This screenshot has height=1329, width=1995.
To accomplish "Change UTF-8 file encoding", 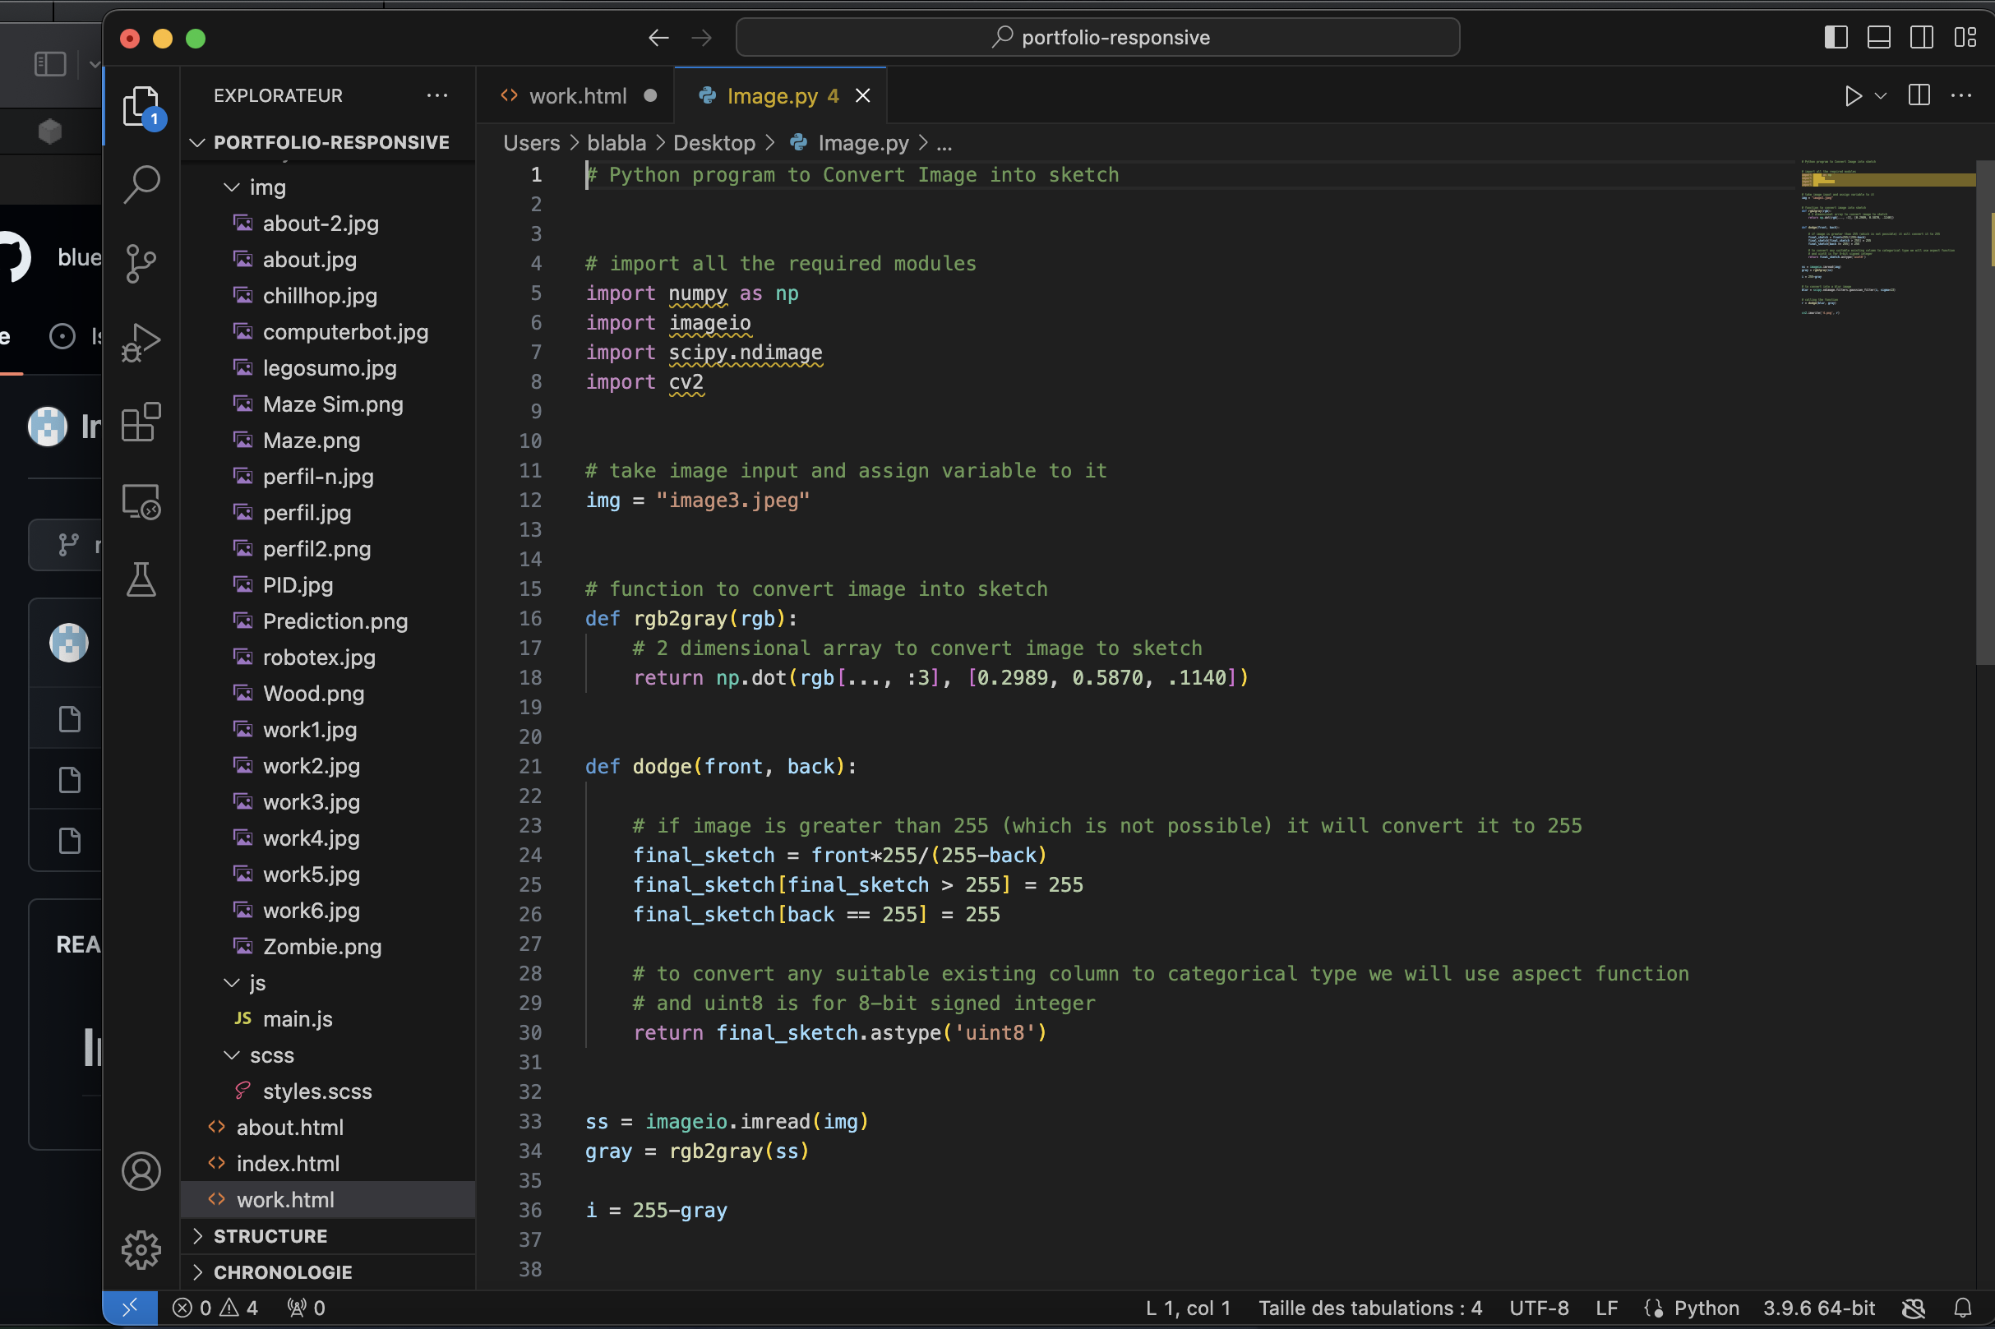I will click(1538, 1308).
